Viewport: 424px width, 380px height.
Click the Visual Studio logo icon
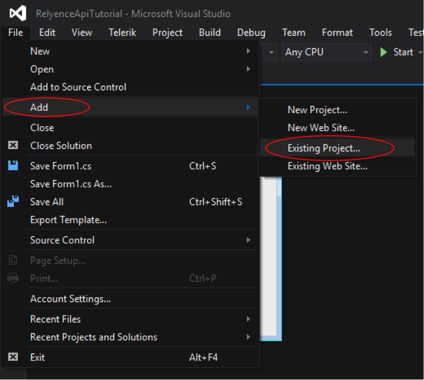pyautogui.click(x=18, y=13)
